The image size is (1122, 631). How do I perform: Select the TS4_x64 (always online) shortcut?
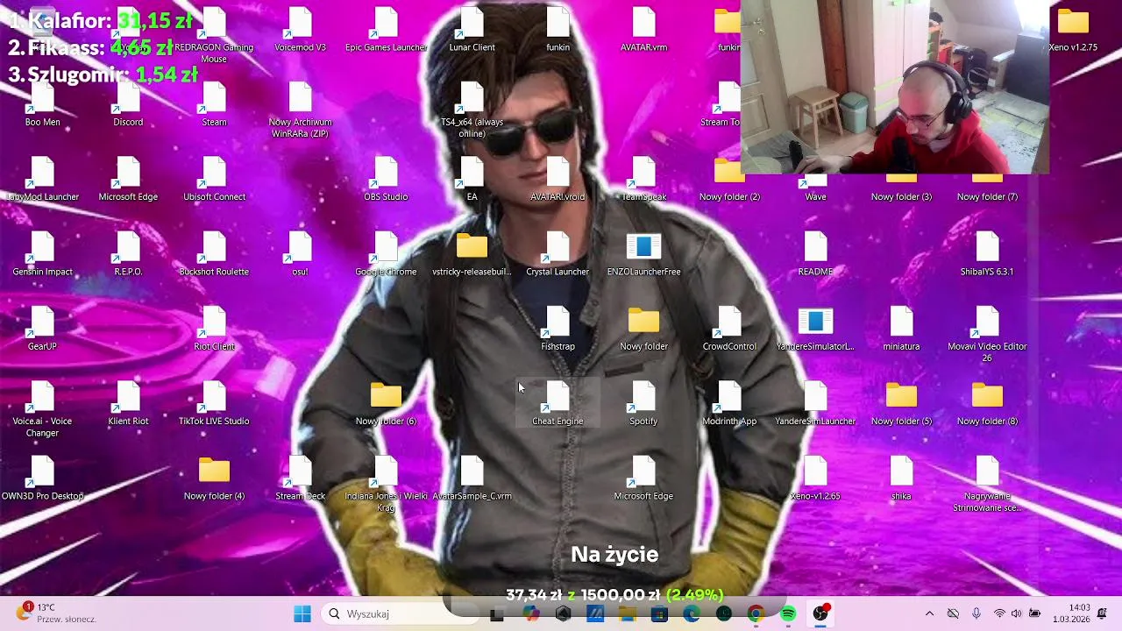472,111
